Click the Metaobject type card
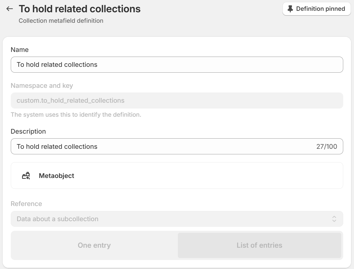This screenshot has width=354, height=269. [x=177, y=176]
